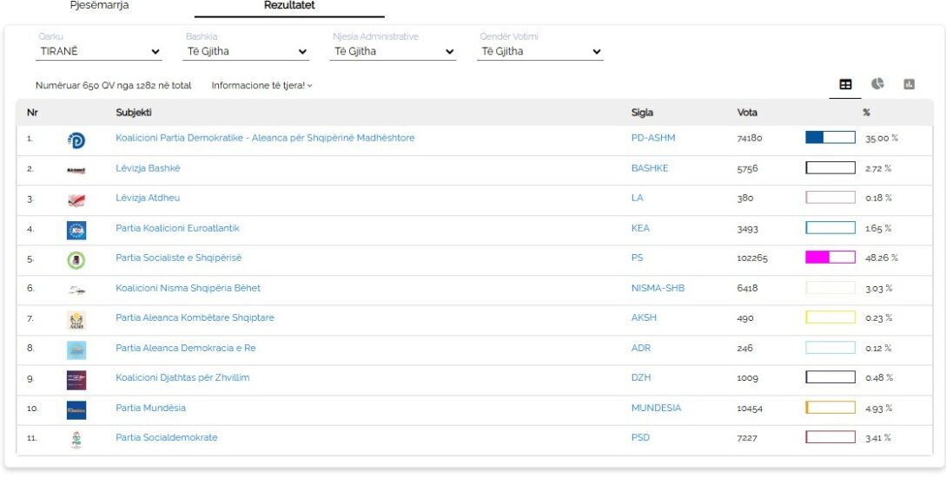Click the NISMA-SHB sigla link
The width and height of the screenshot is (946, 477).
657,288
